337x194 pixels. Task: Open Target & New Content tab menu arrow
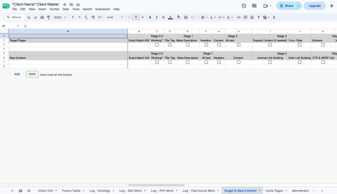click(260, 191)
